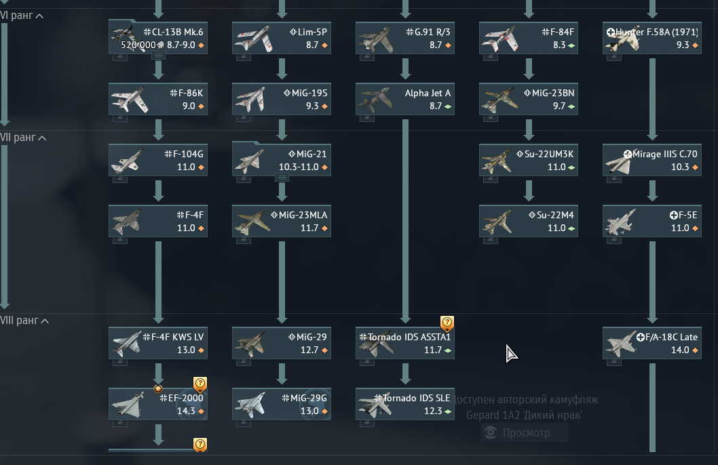Expand the MiG-21 vehicle group
This screenshot has width=718, height=465.
coord(282,178)
